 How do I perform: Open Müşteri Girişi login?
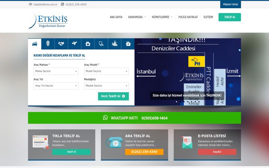(x=231, y=4)
